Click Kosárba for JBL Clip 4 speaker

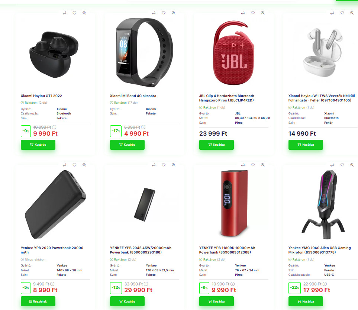(216, 145)
